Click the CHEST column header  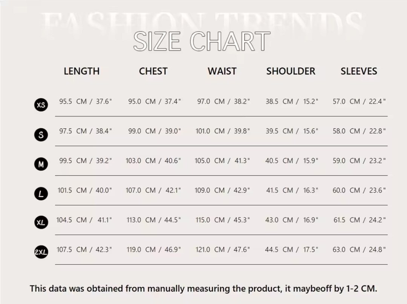click(153, 71)
